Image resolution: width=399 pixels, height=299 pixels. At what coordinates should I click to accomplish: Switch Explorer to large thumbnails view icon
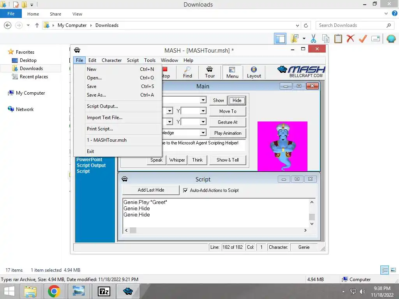coord(393,270)
